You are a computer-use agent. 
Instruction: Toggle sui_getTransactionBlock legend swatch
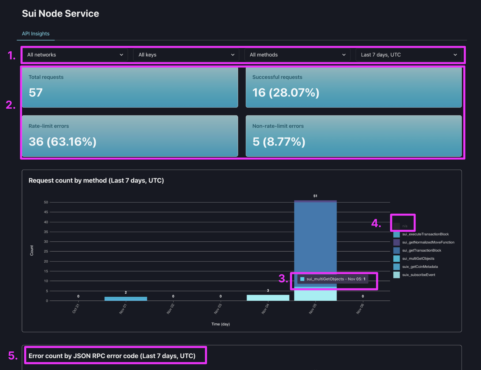click(x=396, y=250)
